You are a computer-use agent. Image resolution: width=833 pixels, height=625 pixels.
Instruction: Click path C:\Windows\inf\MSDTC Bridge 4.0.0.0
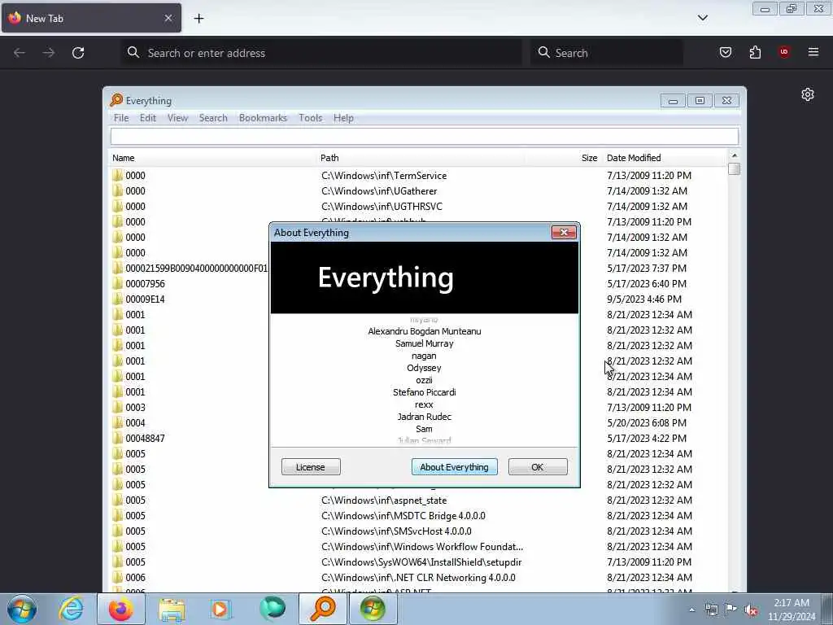point(403,515)
